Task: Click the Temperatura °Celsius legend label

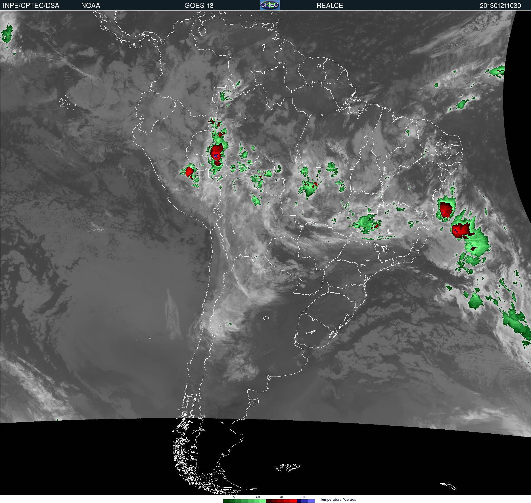Action: point(338,499)
